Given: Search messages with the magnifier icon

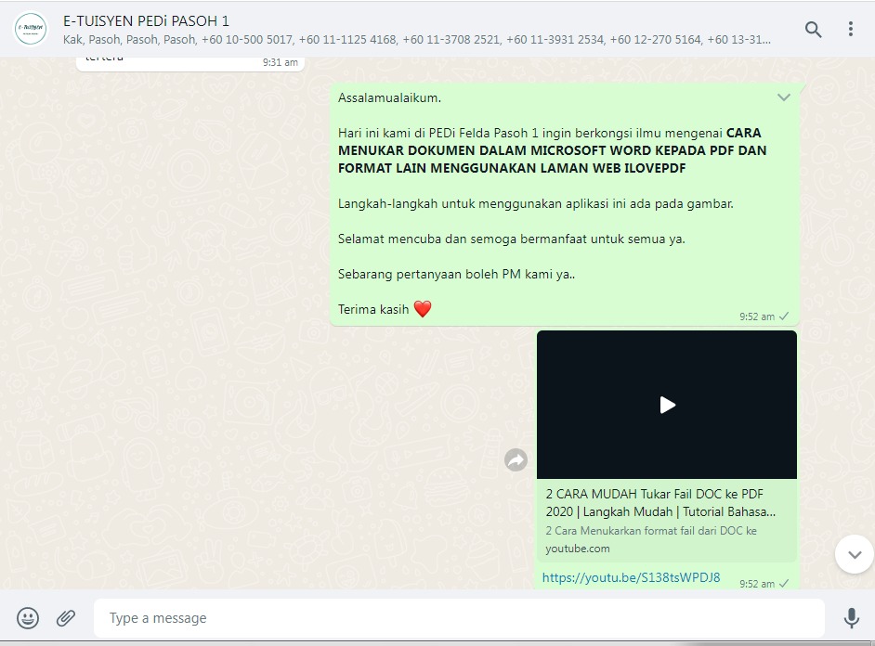Looking at the screenshot, I should tap(813, 29).
